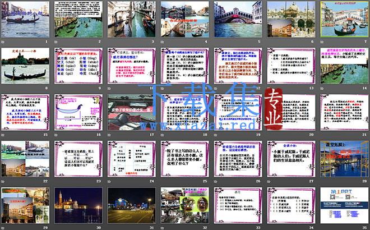Click the animation star icon under slide 17
Image resolution: width=370 pixels, height=230 pixels.
coord(109,135)
